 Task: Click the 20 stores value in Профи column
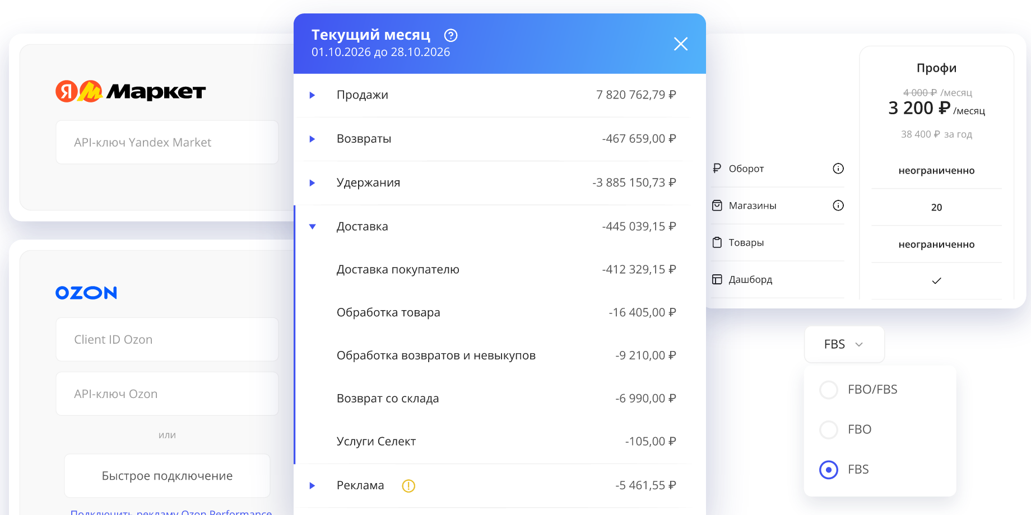point(937,208)
